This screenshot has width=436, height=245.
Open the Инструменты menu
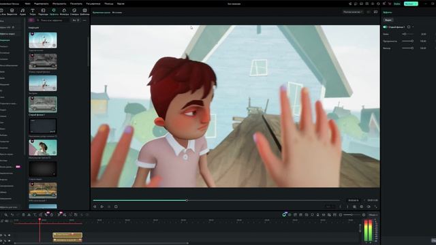point(59,4)
